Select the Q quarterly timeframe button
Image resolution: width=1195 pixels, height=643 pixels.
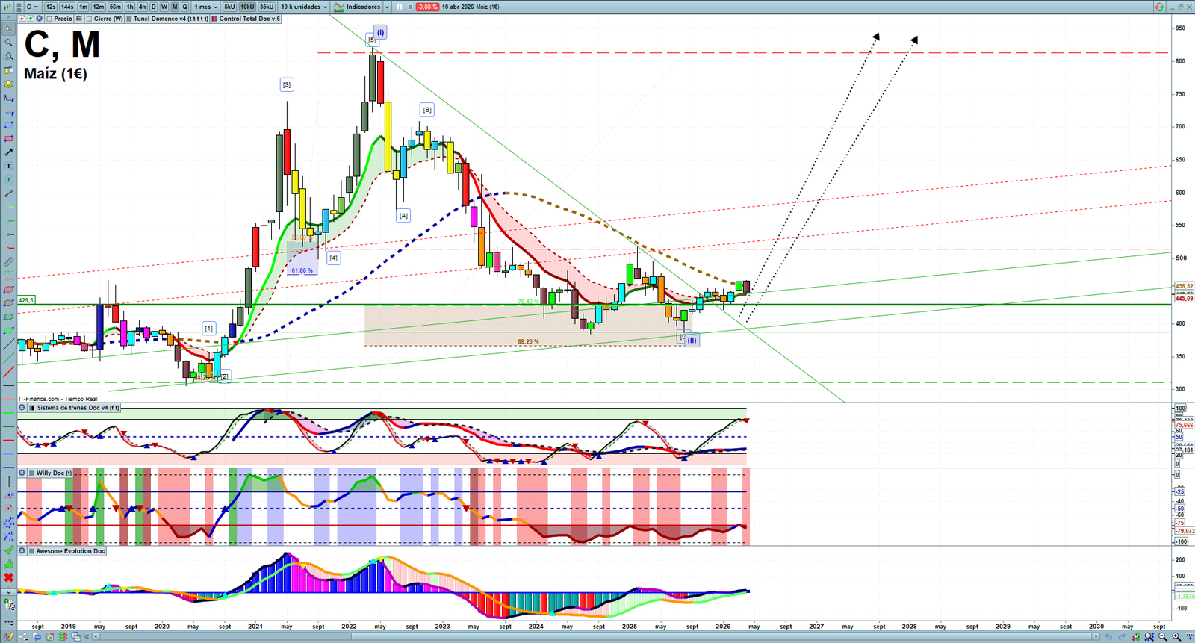(x=185, y=7)
